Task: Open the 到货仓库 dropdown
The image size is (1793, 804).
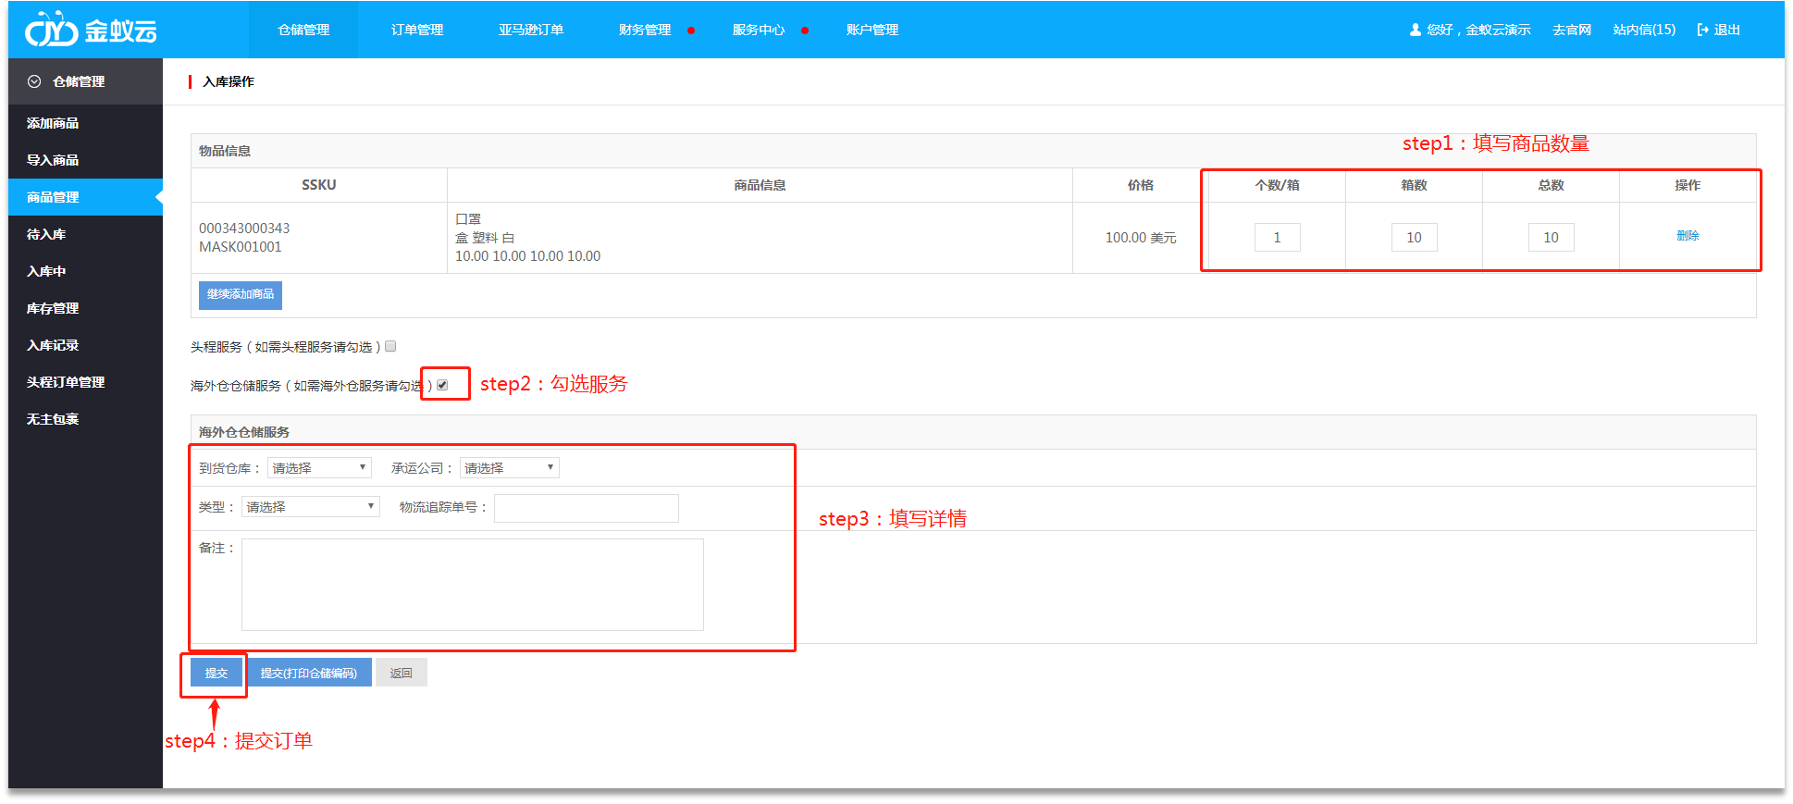Action: click(x=319, y=468)
